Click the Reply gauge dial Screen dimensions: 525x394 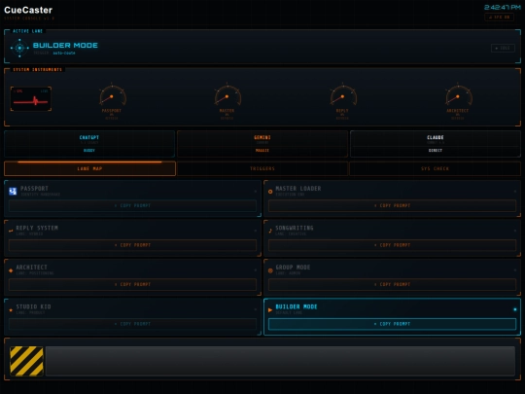coord(343,95)
